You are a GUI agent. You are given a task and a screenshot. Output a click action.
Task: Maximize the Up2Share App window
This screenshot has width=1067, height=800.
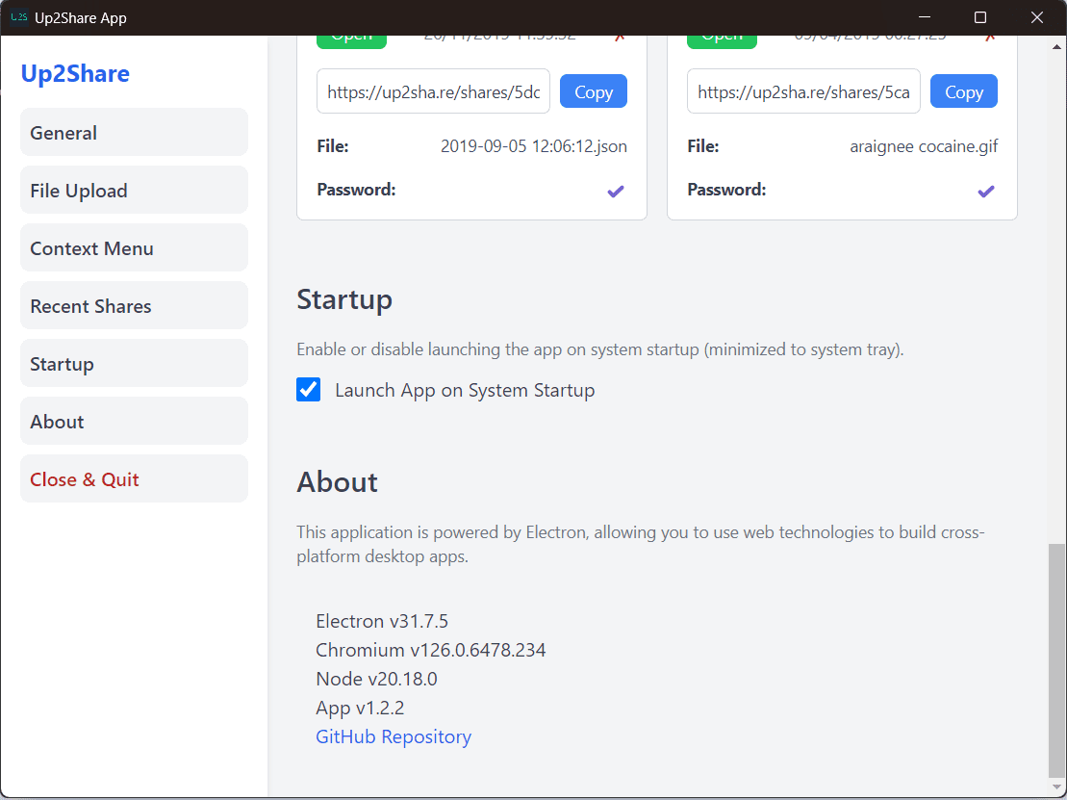point(979,17)
